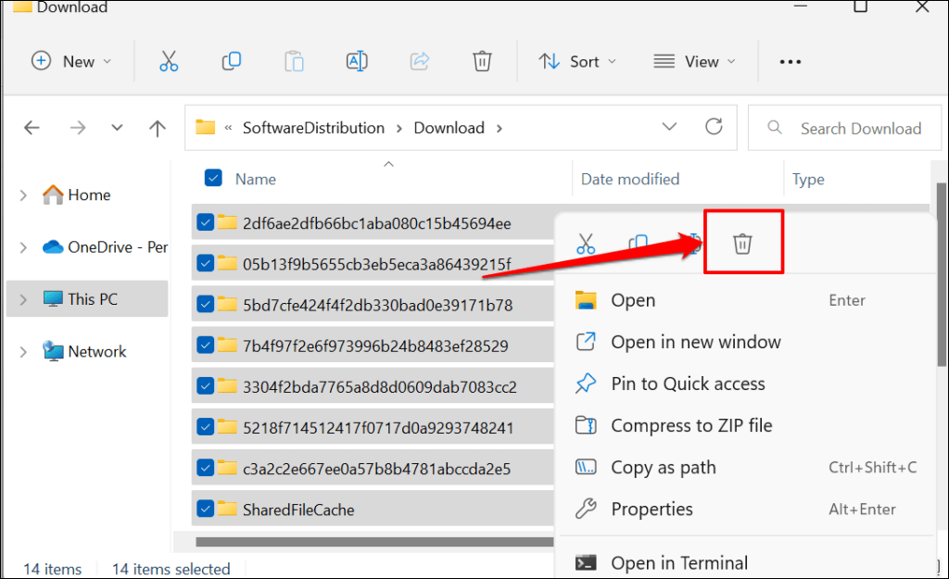
Task: Refresh the Download folder view
Action: [x=714, y=127]
